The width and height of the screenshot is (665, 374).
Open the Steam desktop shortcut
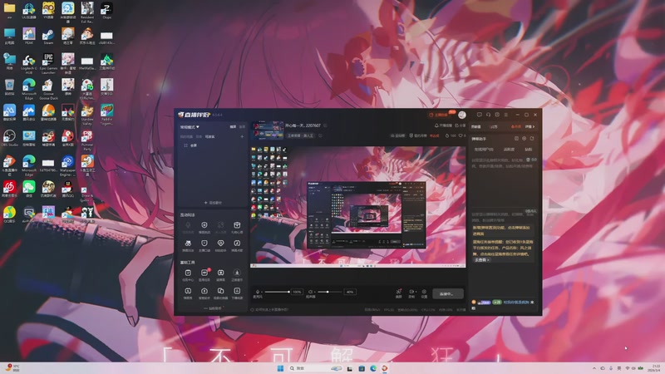pyautogui.click(x=48, y=37)
